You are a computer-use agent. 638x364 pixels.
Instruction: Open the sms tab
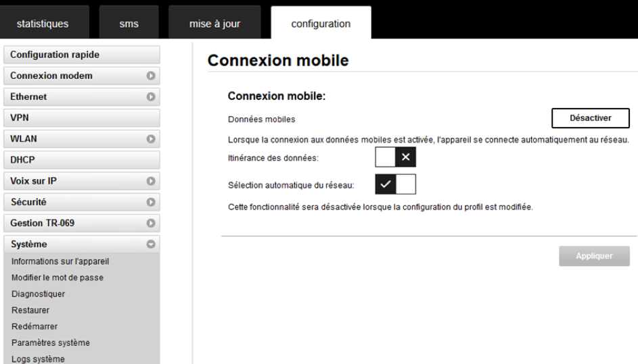pyautogui.click(x=129, y=24)
